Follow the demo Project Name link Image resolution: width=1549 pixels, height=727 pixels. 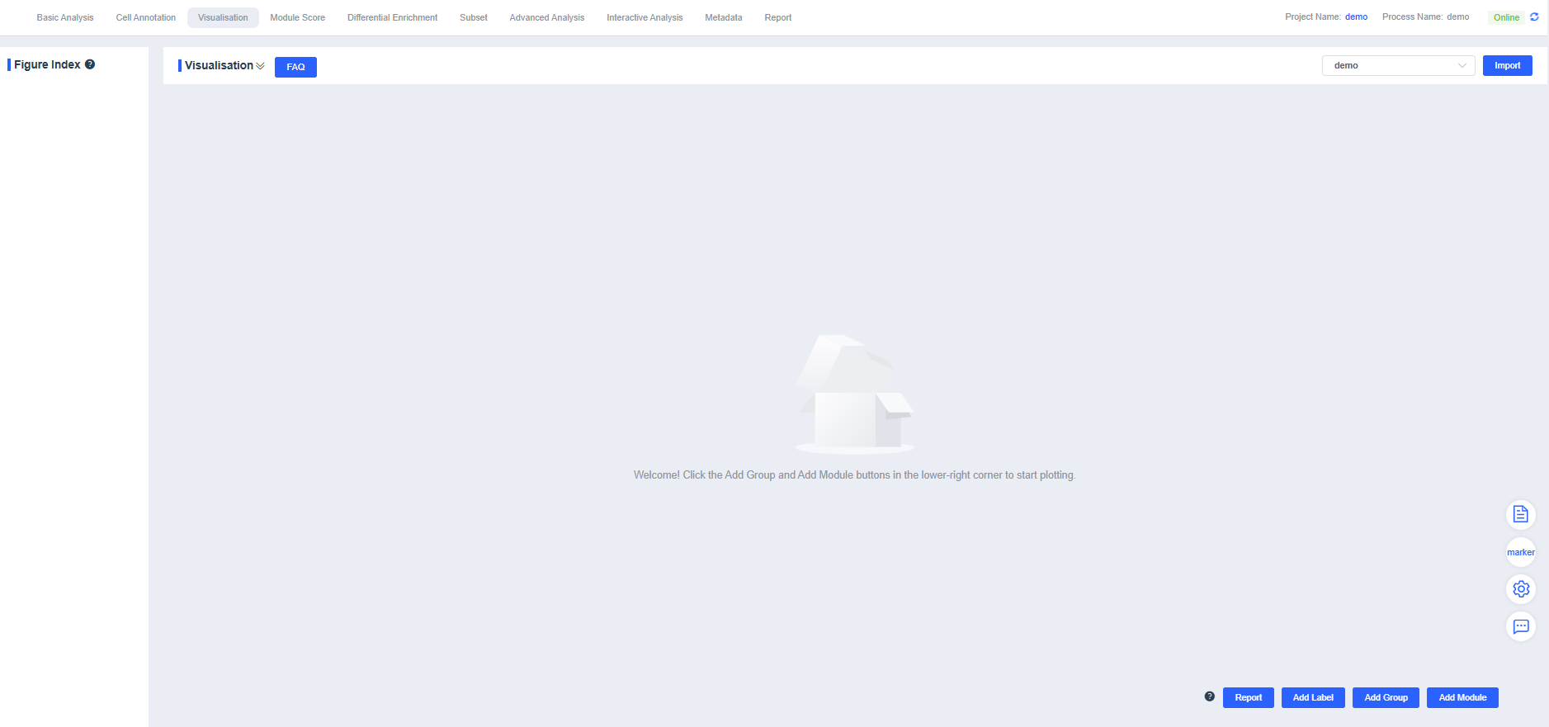(1356, 17)
